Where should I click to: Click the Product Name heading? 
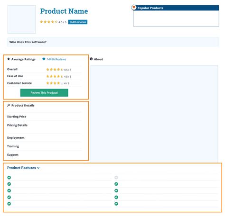tap(64, 11)
